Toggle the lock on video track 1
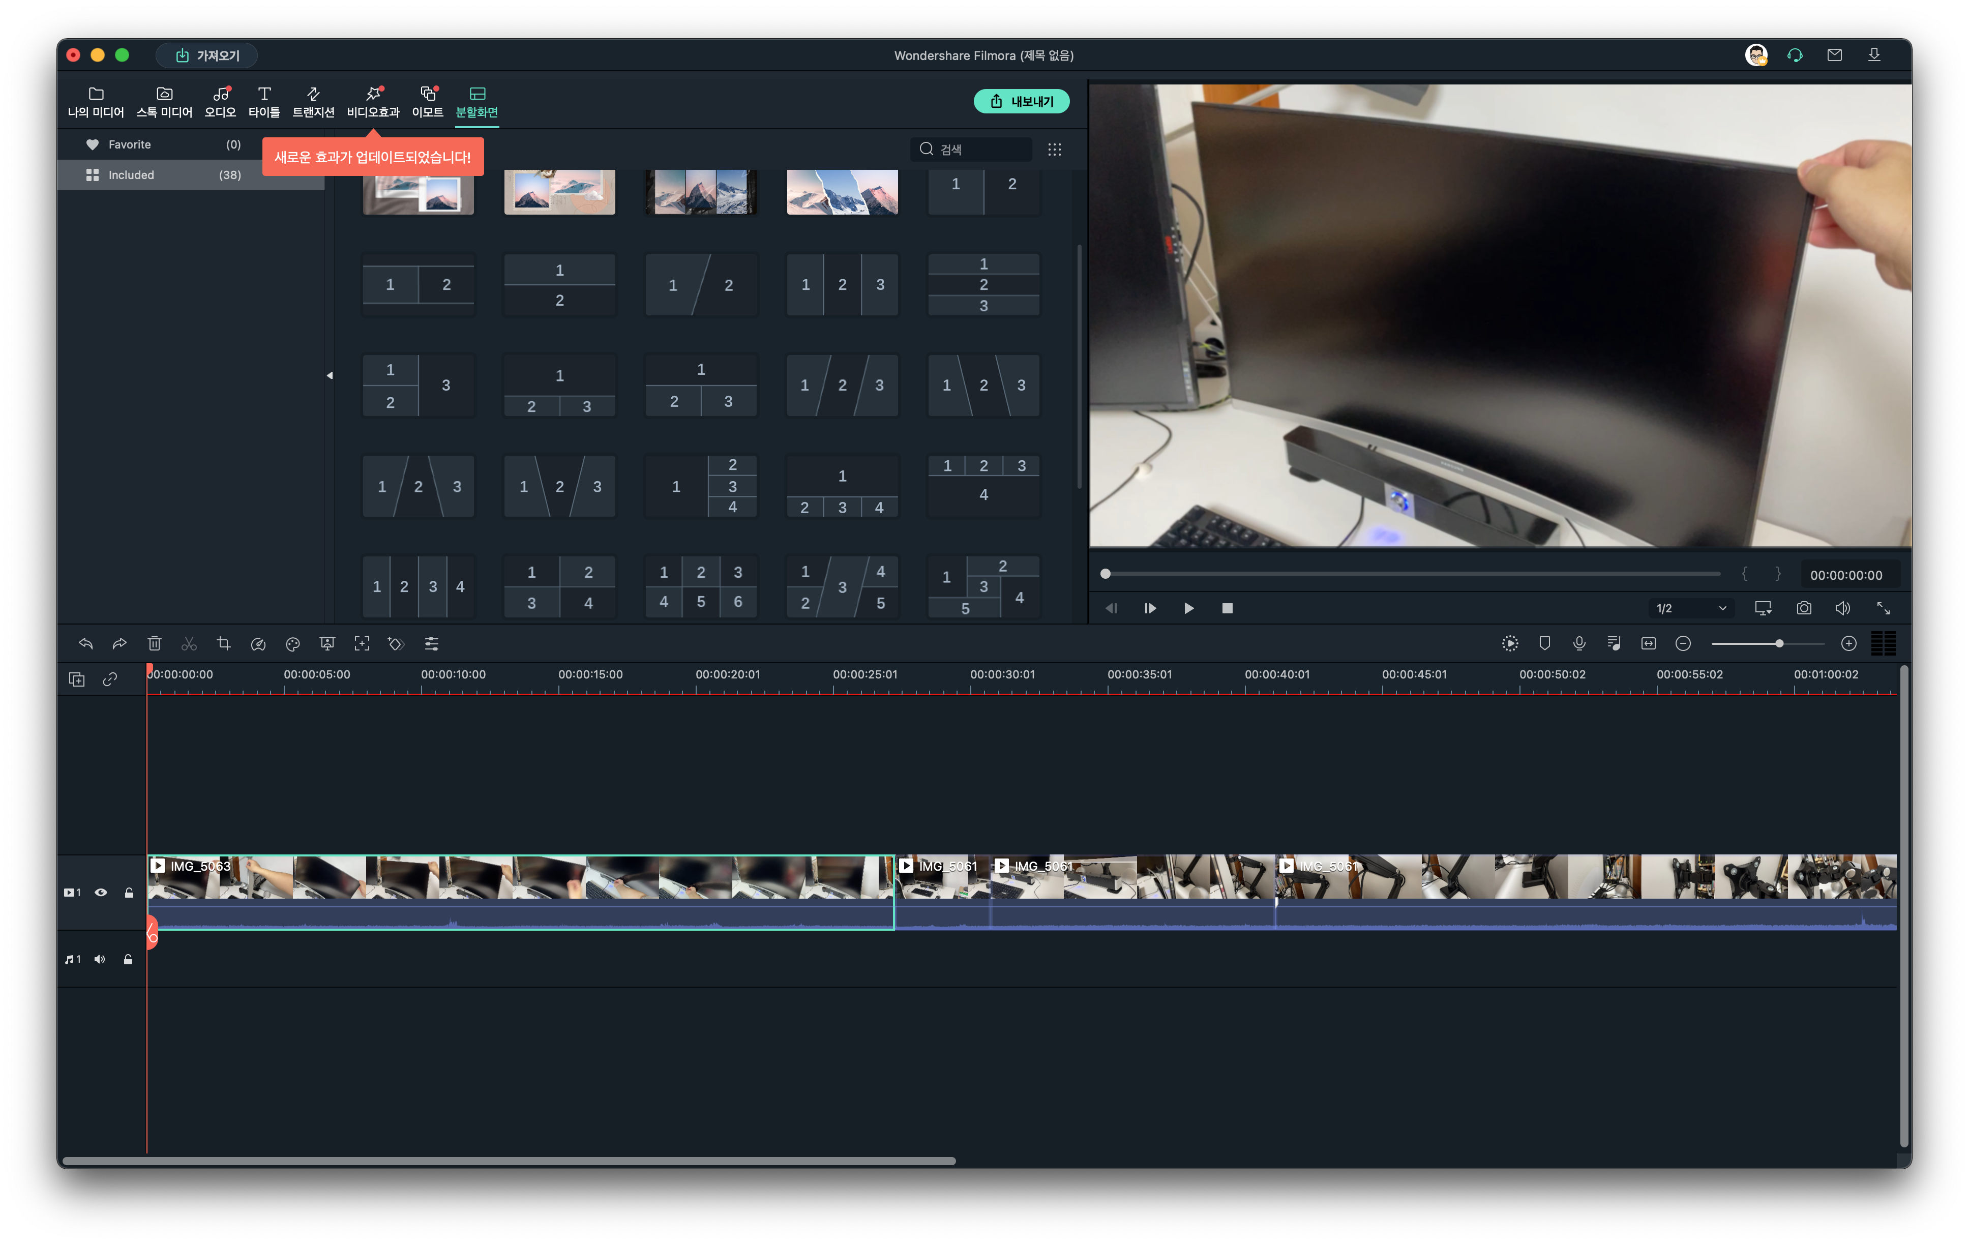The width and height of the screenshot is (1969, 1244). pyautogui.click(x=128, y=892)
